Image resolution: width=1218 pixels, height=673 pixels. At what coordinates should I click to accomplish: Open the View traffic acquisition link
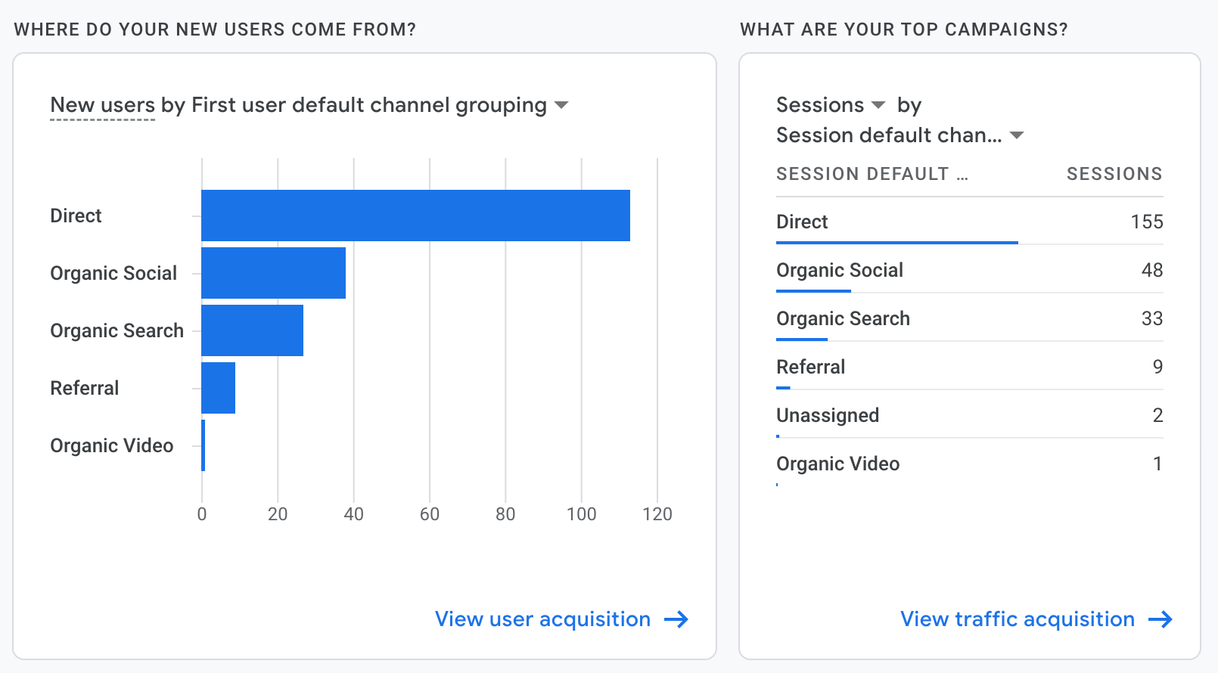pos(1017,619)
